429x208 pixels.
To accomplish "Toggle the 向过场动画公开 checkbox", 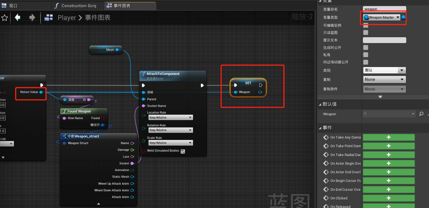I will pyautogui.click(x=366, y=62).
